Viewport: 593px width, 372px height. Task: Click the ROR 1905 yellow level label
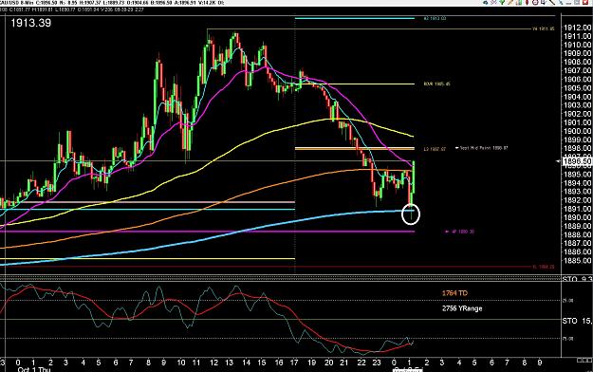(x=436, y=84)
